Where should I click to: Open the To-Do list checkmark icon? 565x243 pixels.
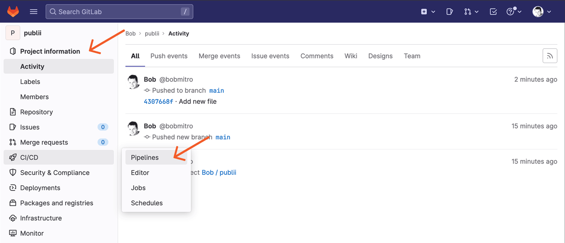click(x=493, y=12)
